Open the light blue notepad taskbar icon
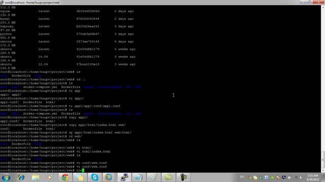325x182 pixels. point(139,177)
